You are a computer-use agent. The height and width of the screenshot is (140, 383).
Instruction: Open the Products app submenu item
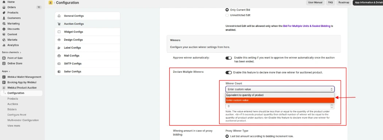click(x=13, y=99)
